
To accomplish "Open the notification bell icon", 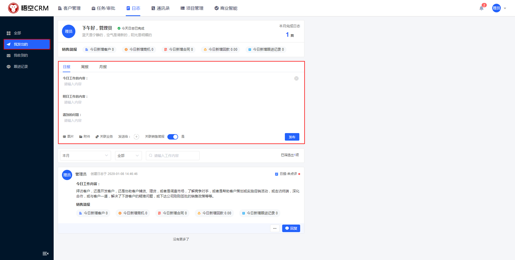I will point(481,8).
